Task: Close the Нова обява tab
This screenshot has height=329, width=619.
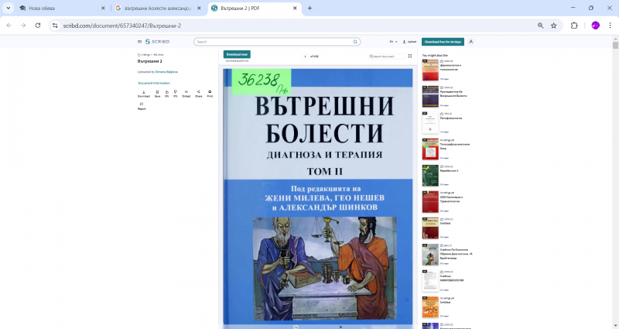Action: [103, 8]
